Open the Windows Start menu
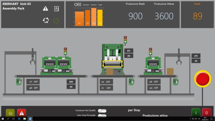This screenshot has height=121, width=215. 3,119
